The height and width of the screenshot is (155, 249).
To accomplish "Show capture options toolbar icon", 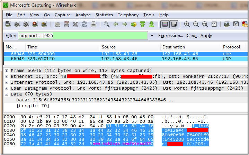I will [17, 24].
